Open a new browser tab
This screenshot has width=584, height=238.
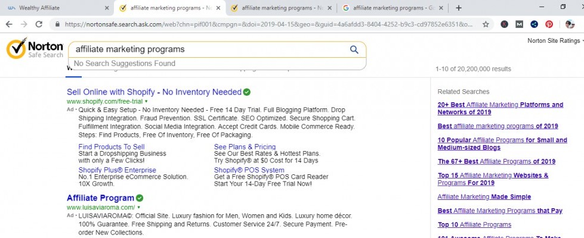459,8
